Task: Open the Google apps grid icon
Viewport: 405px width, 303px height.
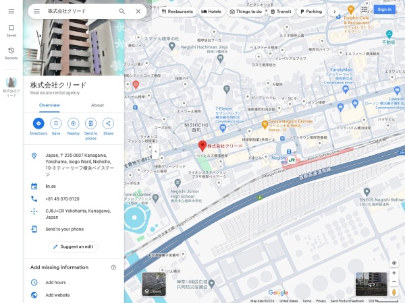Action: tap(364, 9)
